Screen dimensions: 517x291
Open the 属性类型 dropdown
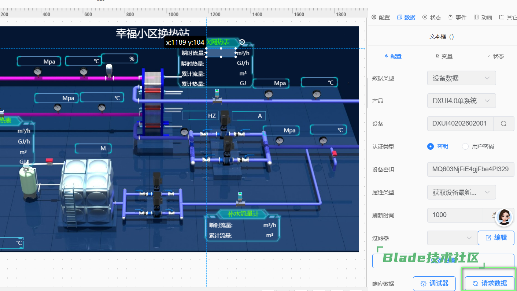click(461, 192)
